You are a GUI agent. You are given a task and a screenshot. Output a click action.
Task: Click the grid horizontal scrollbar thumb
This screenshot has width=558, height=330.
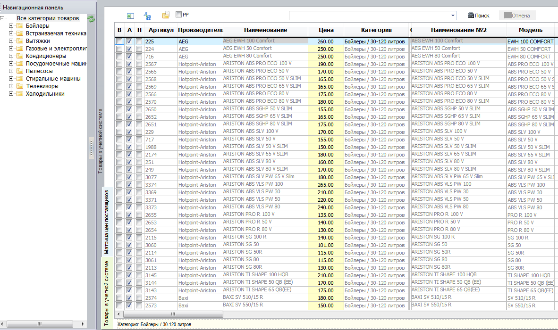point(173,314)
